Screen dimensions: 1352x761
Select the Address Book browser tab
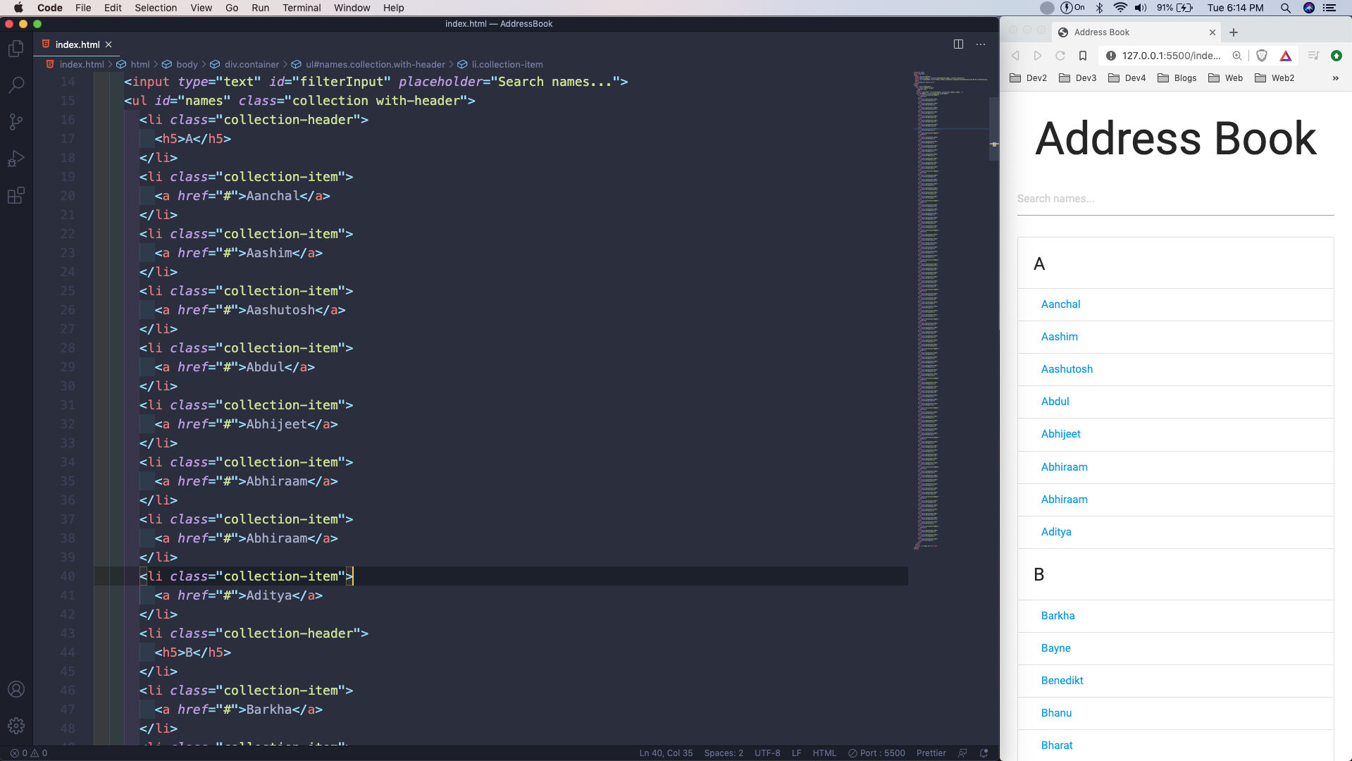click(x=1136, y=32)
